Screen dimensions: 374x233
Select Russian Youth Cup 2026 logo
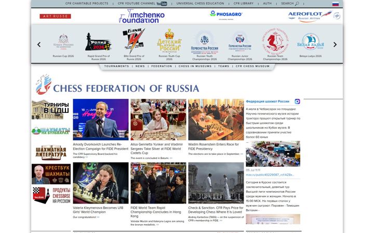(x=169, y=41)
